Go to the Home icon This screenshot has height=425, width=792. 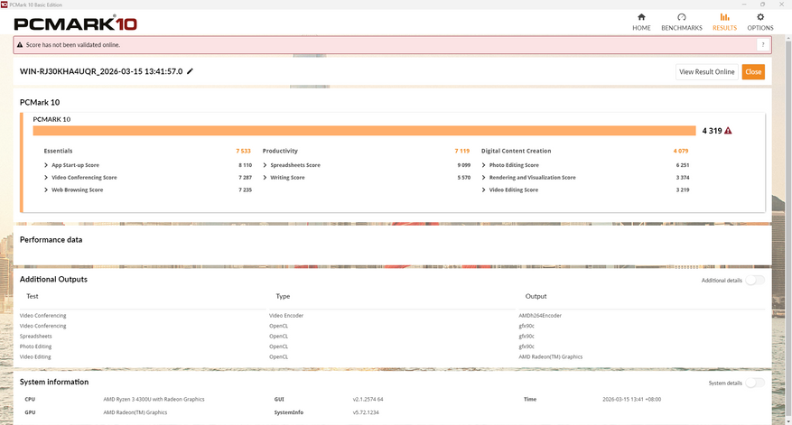(x=641, y=17)
